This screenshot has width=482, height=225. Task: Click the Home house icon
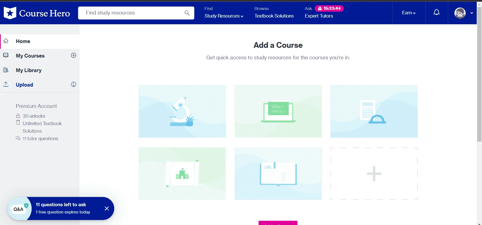(x=6, y=41)
